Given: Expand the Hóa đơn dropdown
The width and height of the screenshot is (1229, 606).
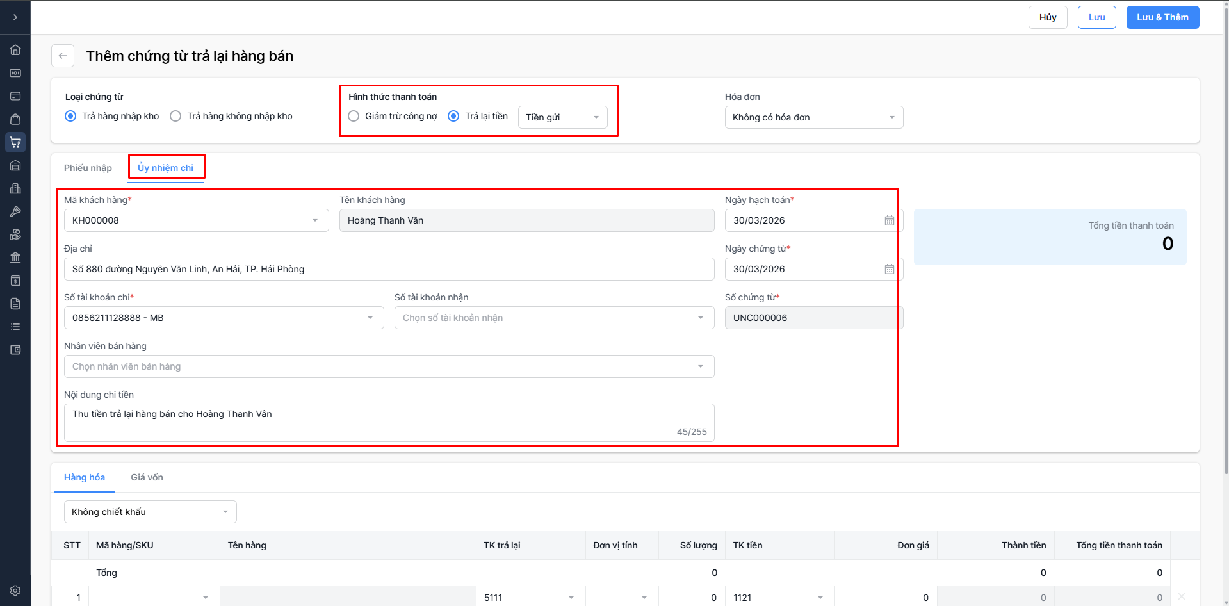Looking at the screenshot, I should [813, 117].
